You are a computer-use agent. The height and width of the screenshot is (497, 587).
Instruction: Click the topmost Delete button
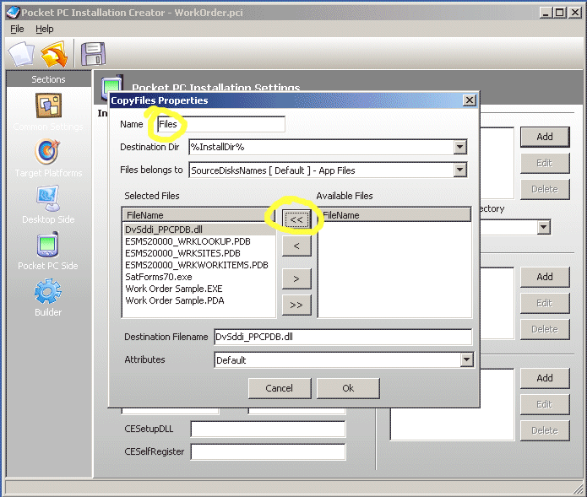pos(545,189)
